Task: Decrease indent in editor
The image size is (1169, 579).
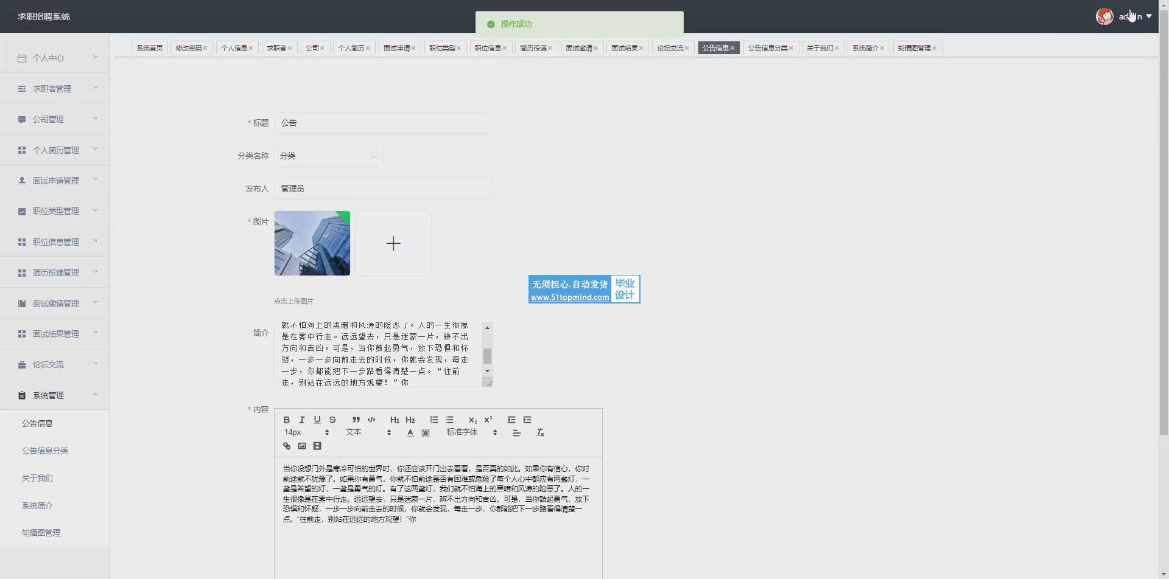Action: point(511,420)
